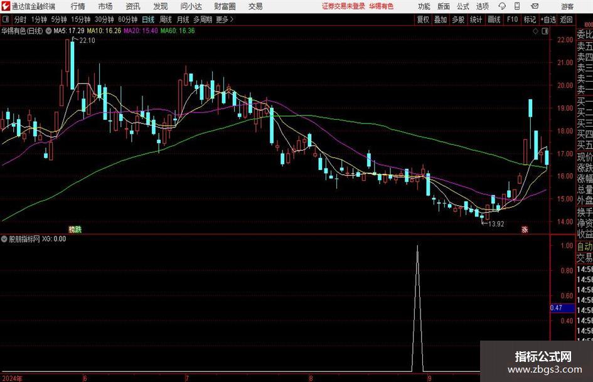Switch to 30分钟 period tab
The image size is (593, 382).
[104, 19]
